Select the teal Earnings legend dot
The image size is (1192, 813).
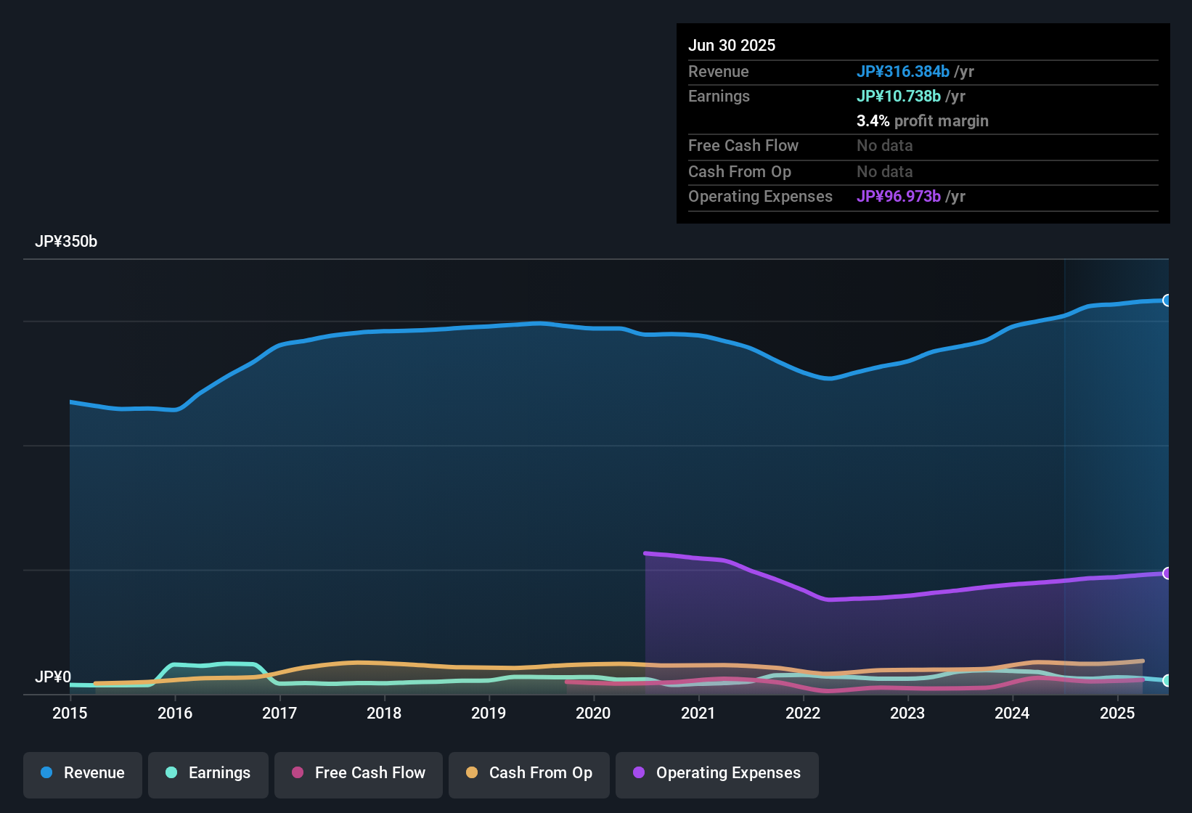coord(171,773)
